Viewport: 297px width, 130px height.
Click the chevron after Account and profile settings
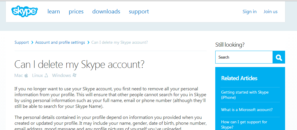(x=88, y=43)
